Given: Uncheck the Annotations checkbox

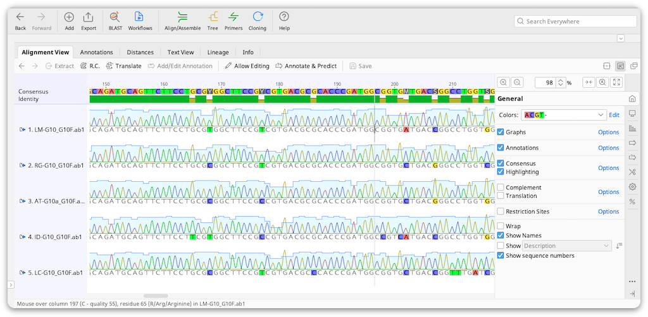Looking at the screenshot, I should (501, 148).
